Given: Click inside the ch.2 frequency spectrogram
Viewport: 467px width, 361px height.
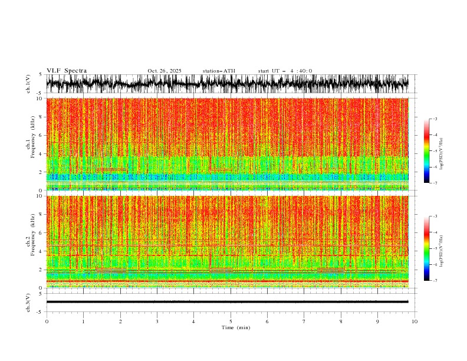Looking at the screenshot, I should coord(227,242).
